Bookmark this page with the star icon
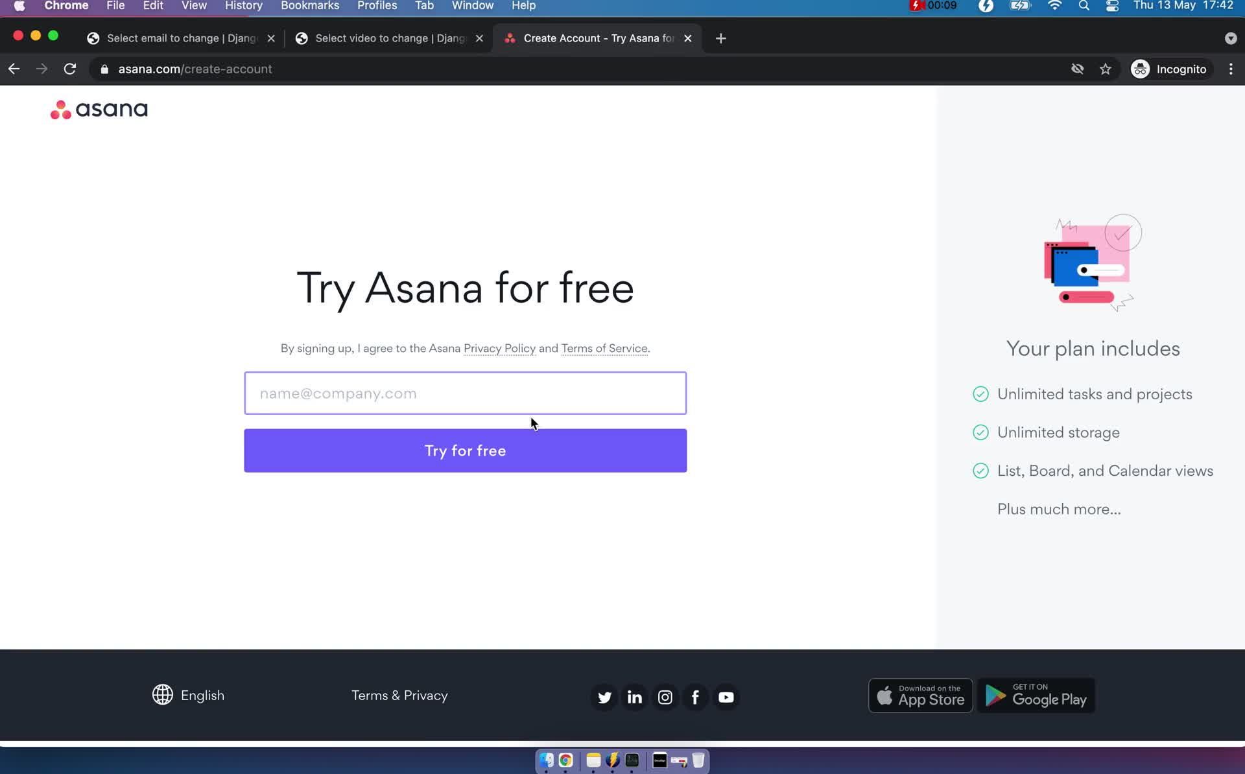 click(1106, 69)
